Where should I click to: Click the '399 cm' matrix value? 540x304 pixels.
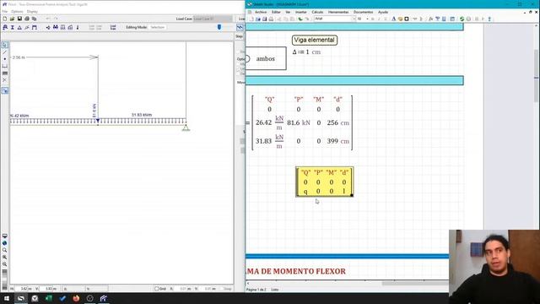click(337, 141)
